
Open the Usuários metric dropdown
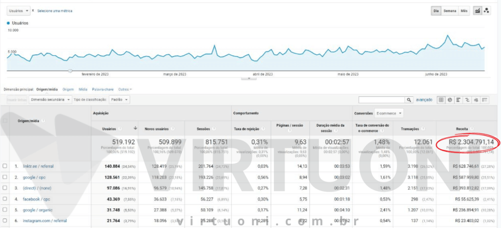pos(18,11)
